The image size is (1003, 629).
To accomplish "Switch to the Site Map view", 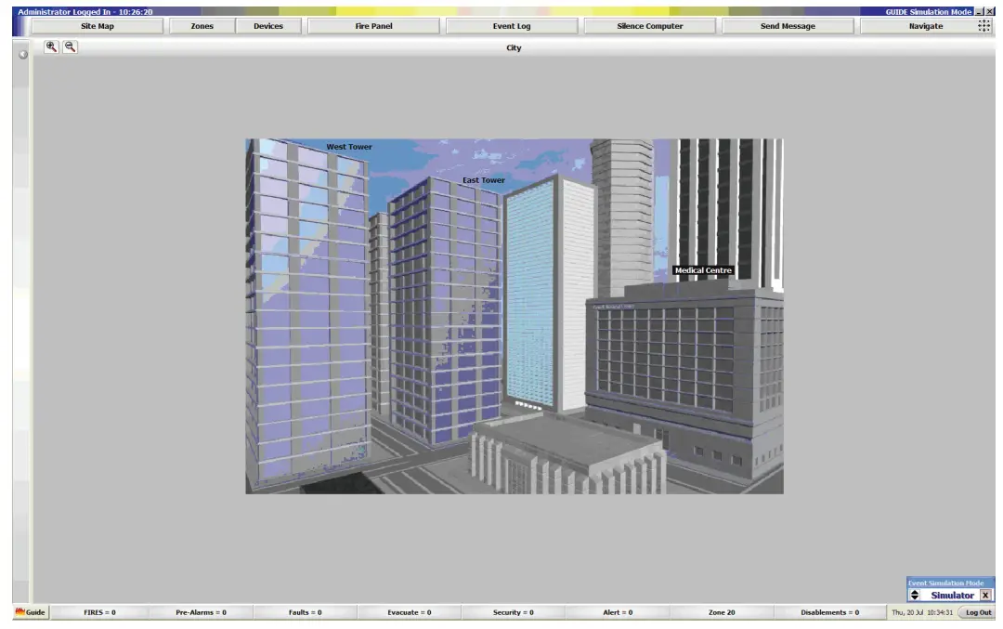I will pyautogui.click(x=97, y=25).
